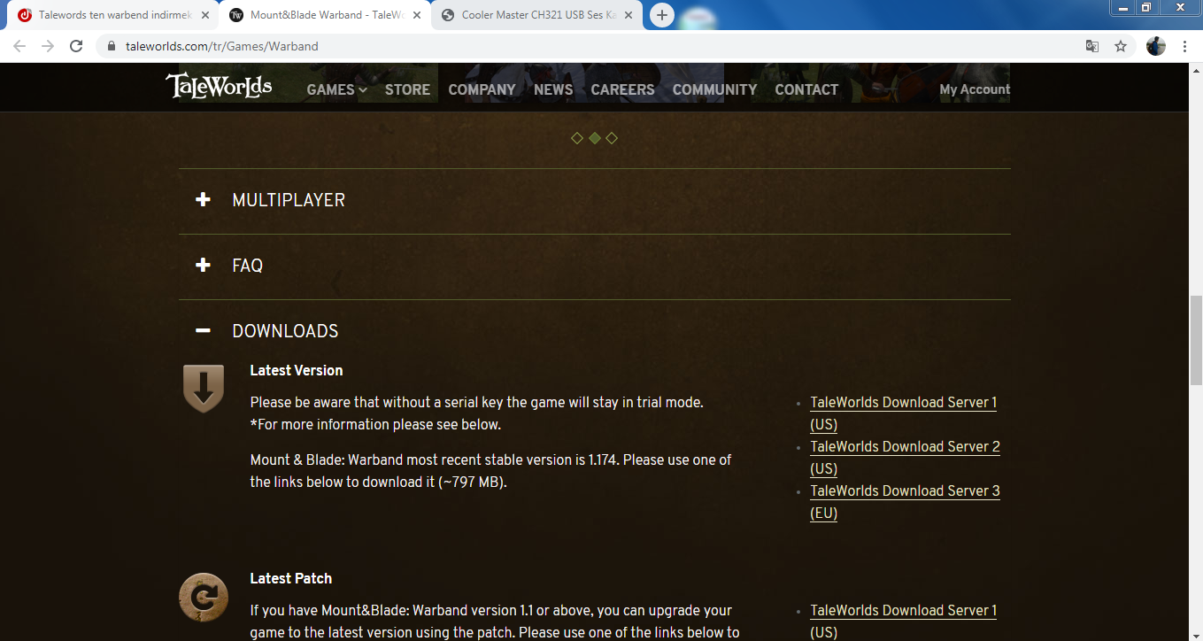The height and width of the screenshot is (641, 1203).
Task: Go to the NEWS section
Action: pyautogui.click(x=553, y=89)
